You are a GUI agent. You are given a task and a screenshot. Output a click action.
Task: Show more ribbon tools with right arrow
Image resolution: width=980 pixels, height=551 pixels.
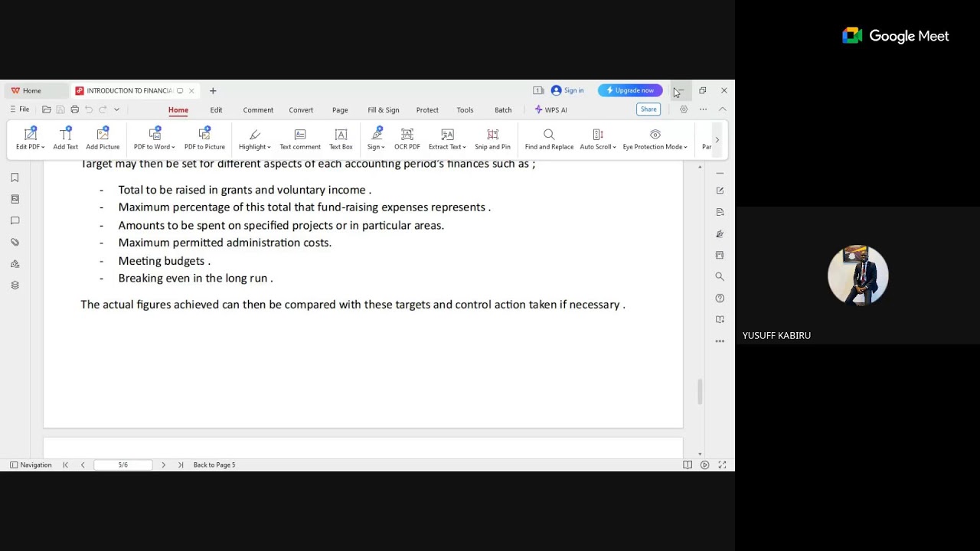[x=717, y=140]
